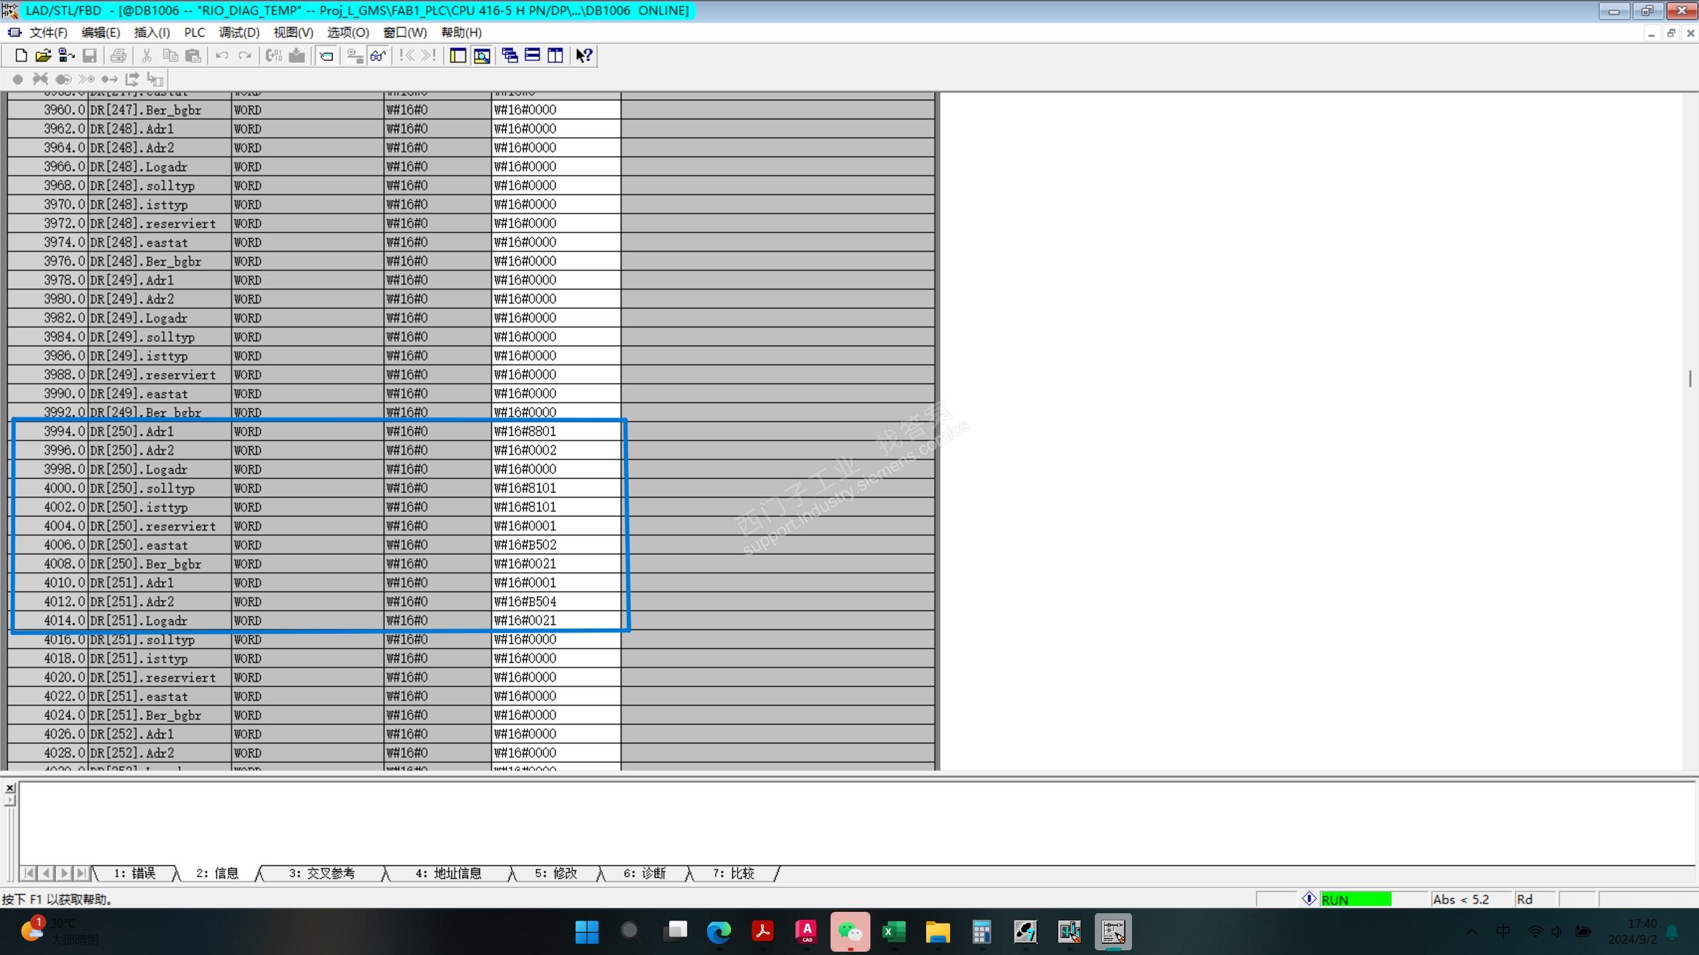Open Excel from the Windows taskbar

click(x=894, y=932)
